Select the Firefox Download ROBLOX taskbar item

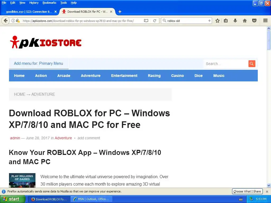49,199
